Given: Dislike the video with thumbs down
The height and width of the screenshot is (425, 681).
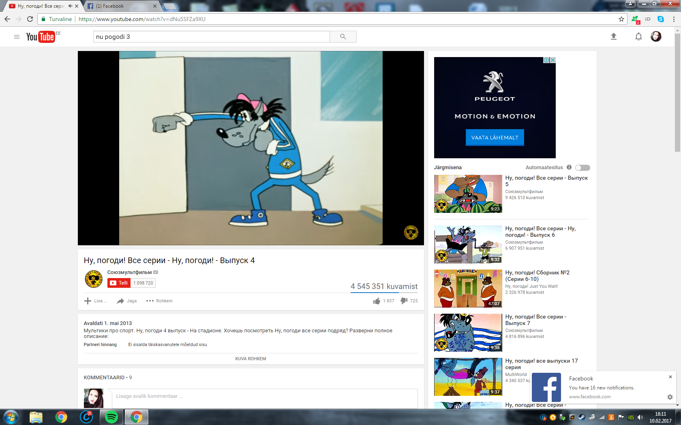Looking at the screenshot, I should 404,301.
